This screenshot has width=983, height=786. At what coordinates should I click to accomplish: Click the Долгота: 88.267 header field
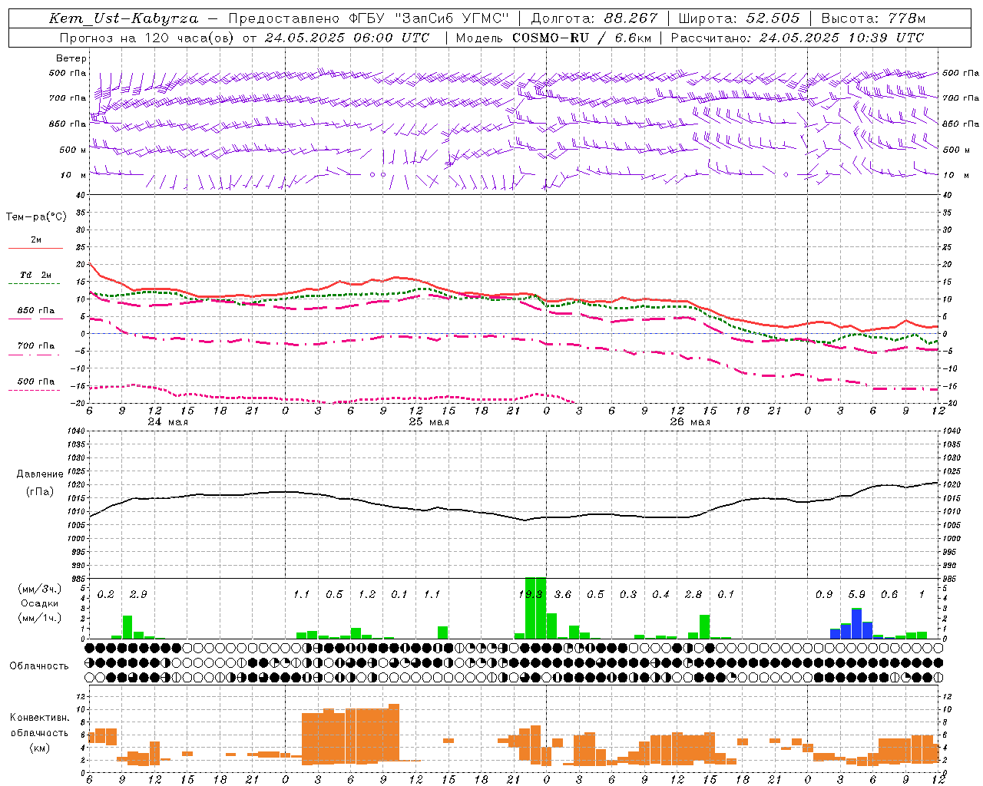point(594,18)
